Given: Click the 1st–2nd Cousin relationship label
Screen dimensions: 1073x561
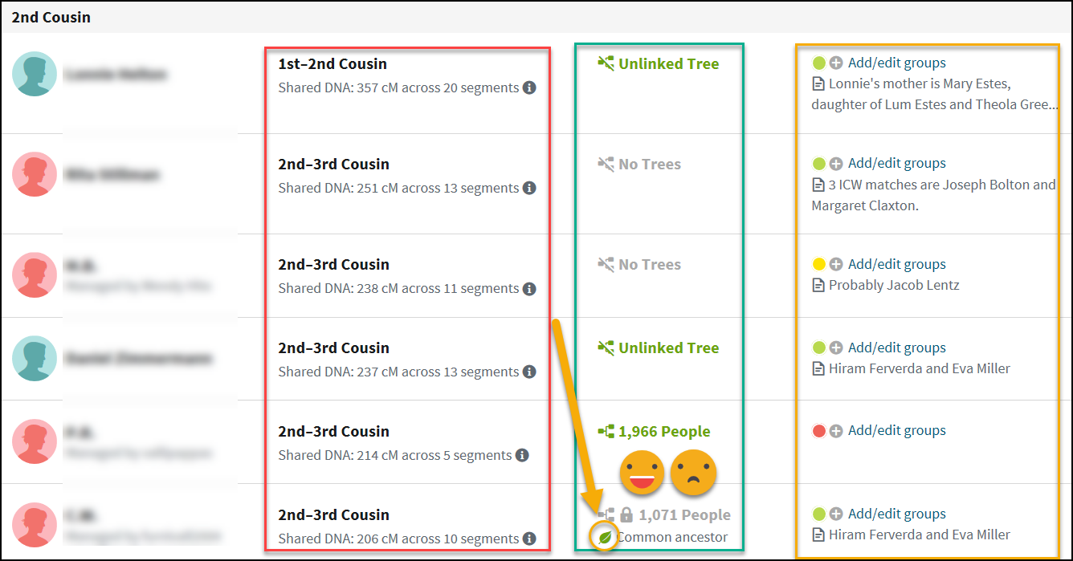Looking at the screenshot, I should 333,64.
